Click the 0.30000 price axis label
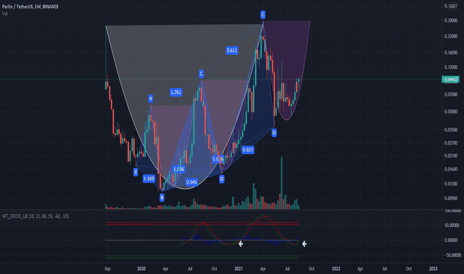This screenshot has width=464, height=274. (x=451, y=21)
